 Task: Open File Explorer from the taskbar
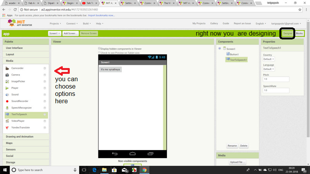(x=104, y=170)
